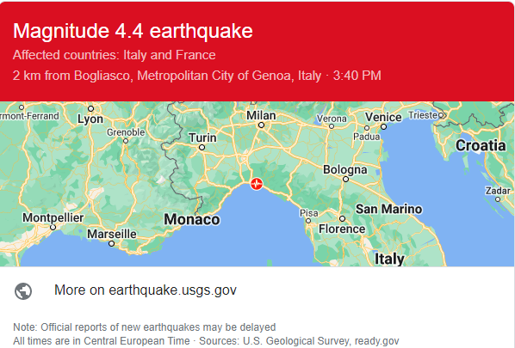Click the Grenoble city marker
This screenshot has width=515, height=348.
click(126, 141)
